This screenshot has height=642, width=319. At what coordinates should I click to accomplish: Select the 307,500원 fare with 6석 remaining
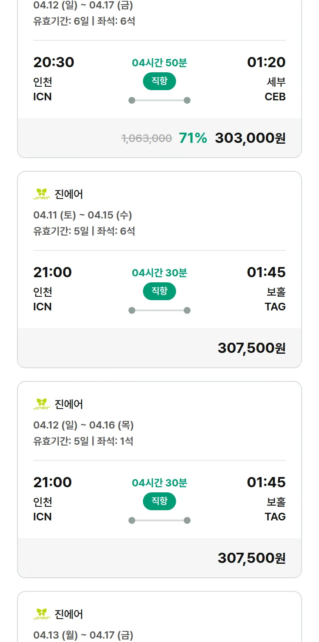[251, 348]
